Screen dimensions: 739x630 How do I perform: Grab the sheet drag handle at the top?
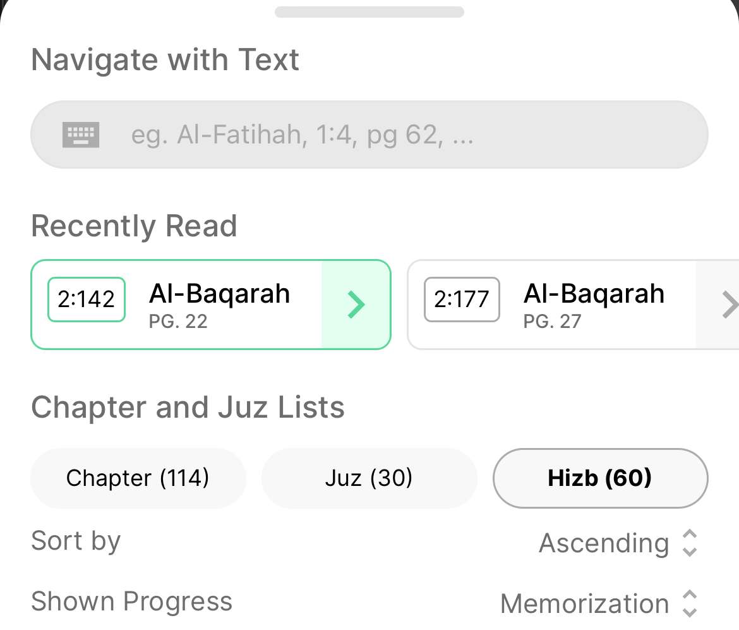[369, 12]
